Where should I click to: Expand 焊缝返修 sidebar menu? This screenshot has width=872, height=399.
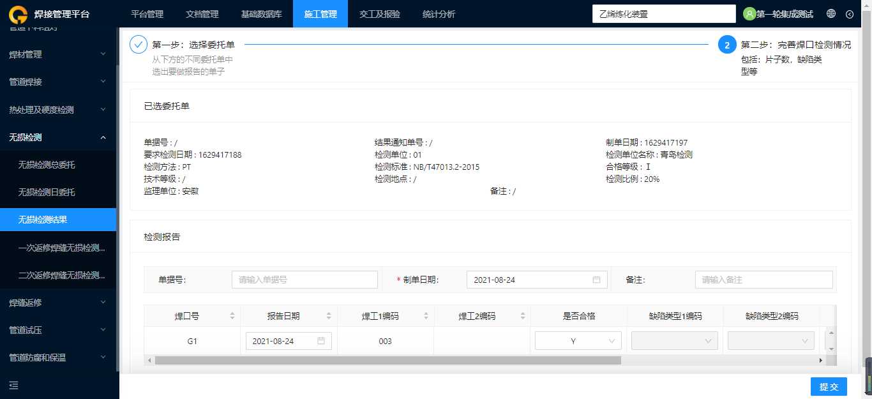pyautogui.click(x=58, y=302)
